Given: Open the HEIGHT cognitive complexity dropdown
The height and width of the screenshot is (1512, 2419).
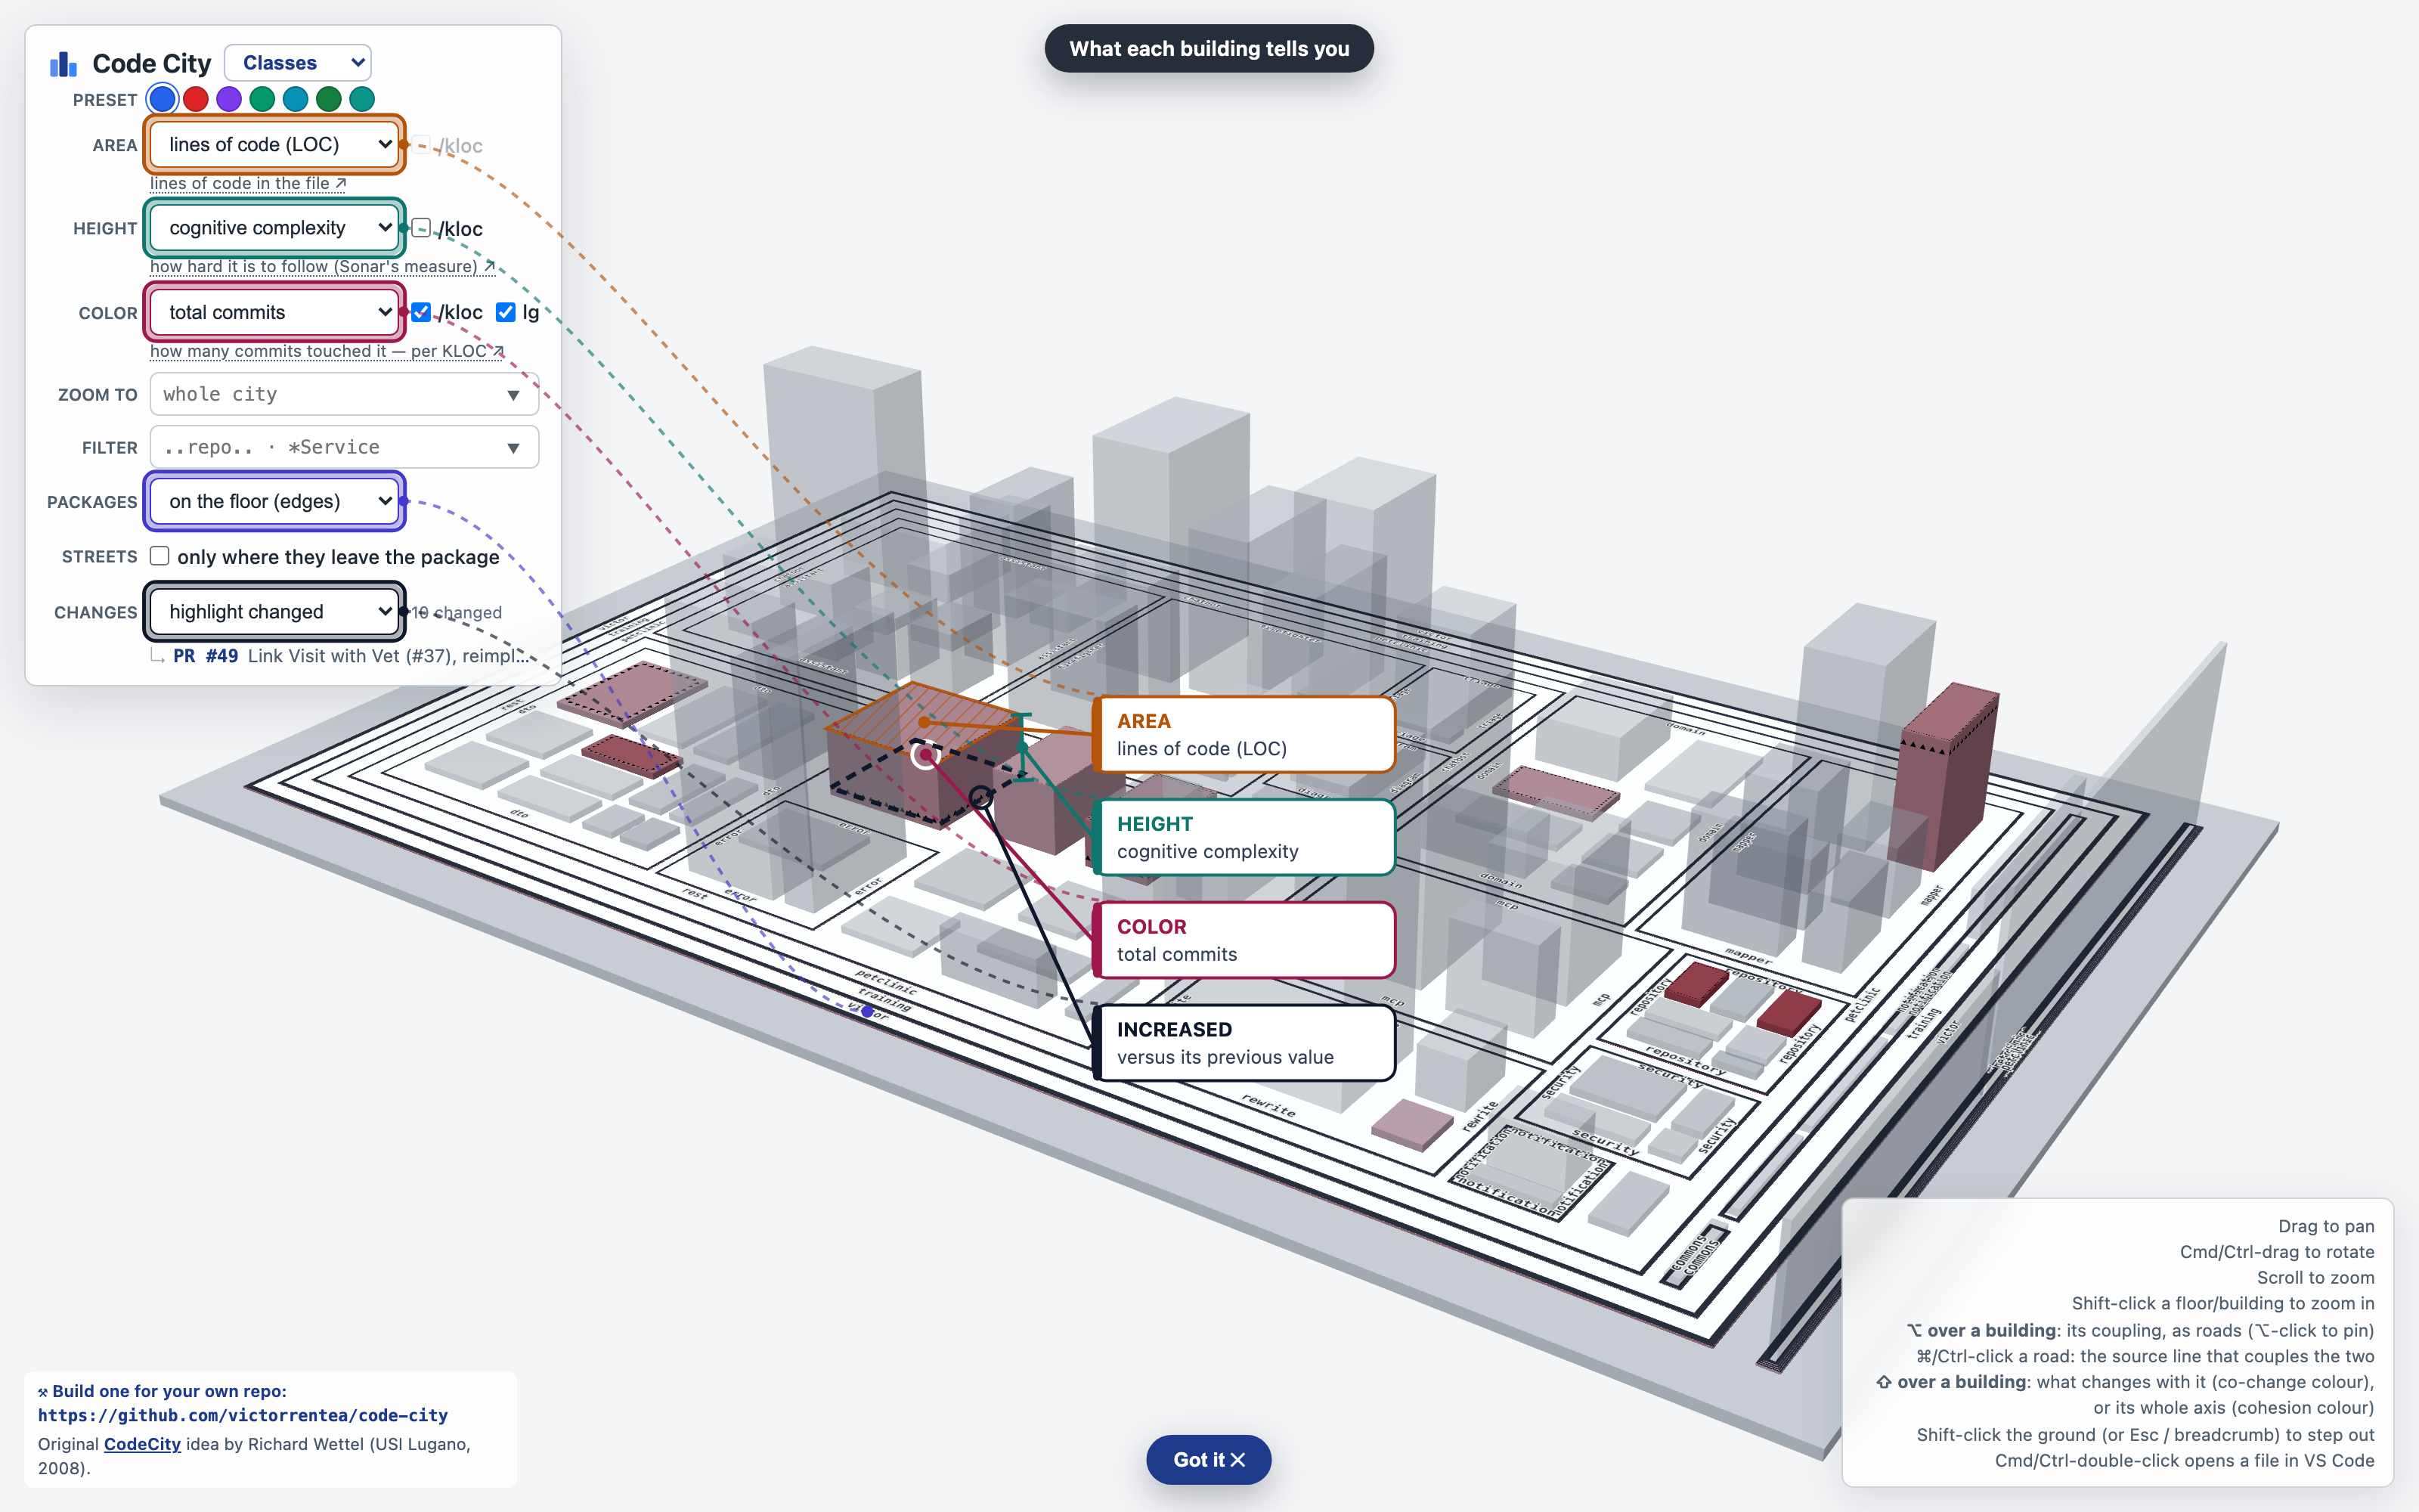Looking at the screenshot, I should tap(275, 228).
